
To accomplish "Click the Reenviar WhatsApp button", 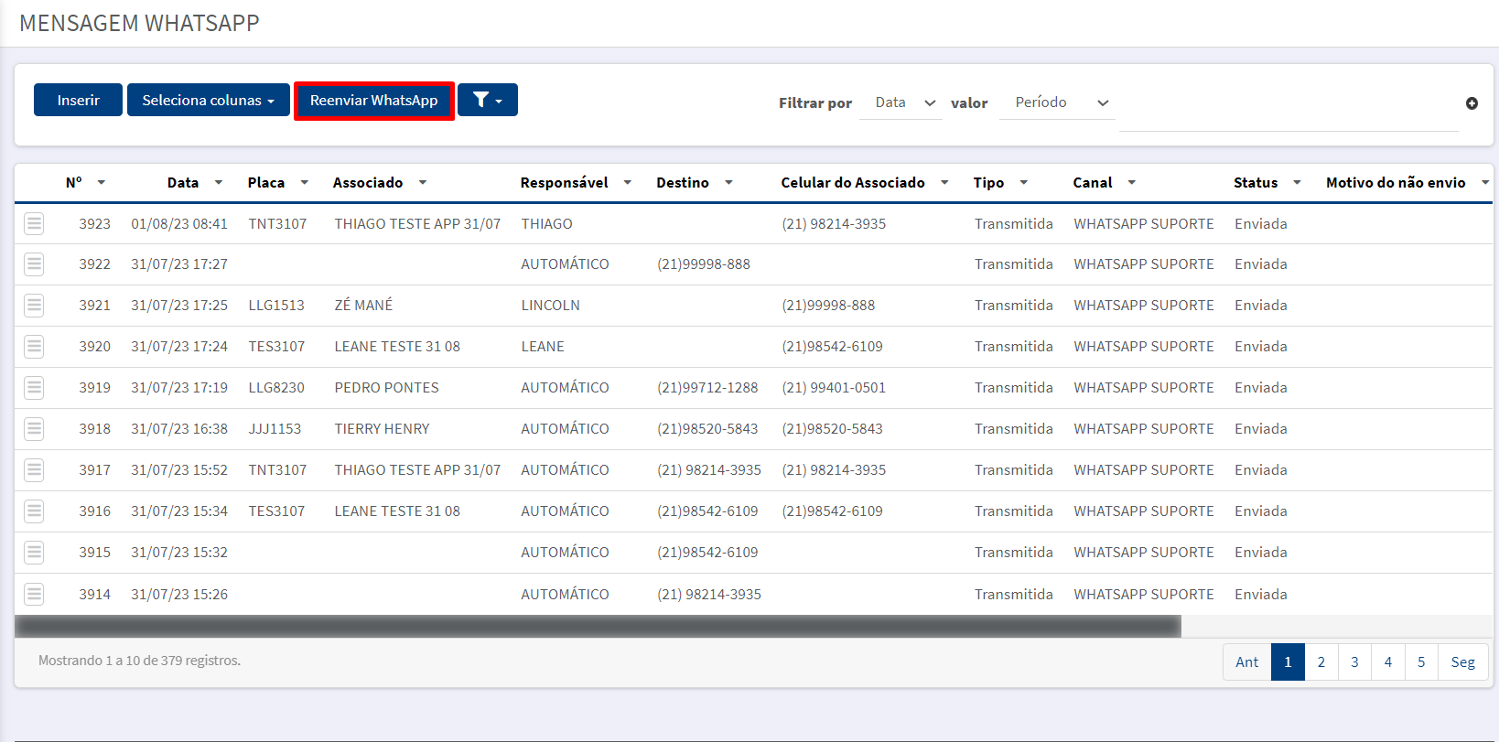I will [x=373, y=100].
